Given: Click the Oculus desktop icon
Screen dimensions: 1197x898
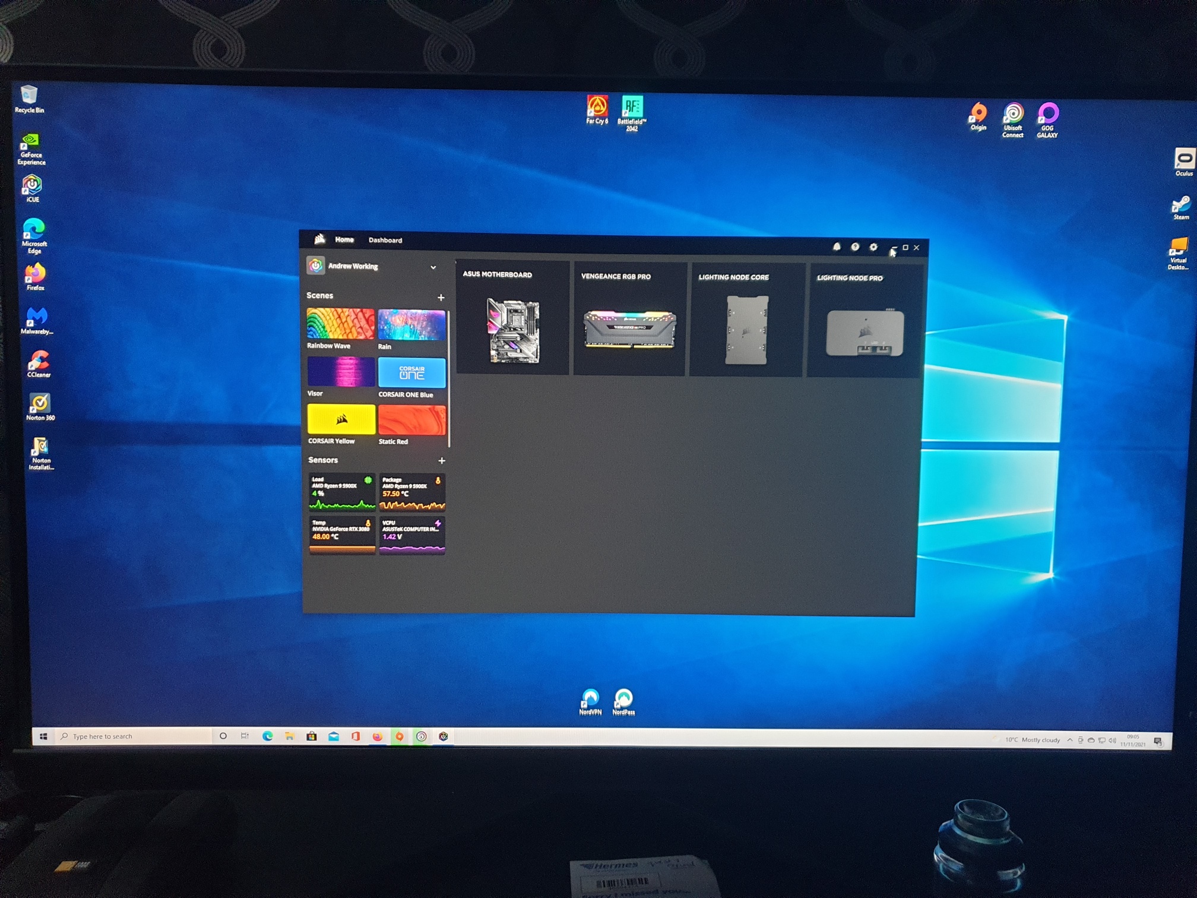Looking at the screenshot, I should click(1184, 162).
